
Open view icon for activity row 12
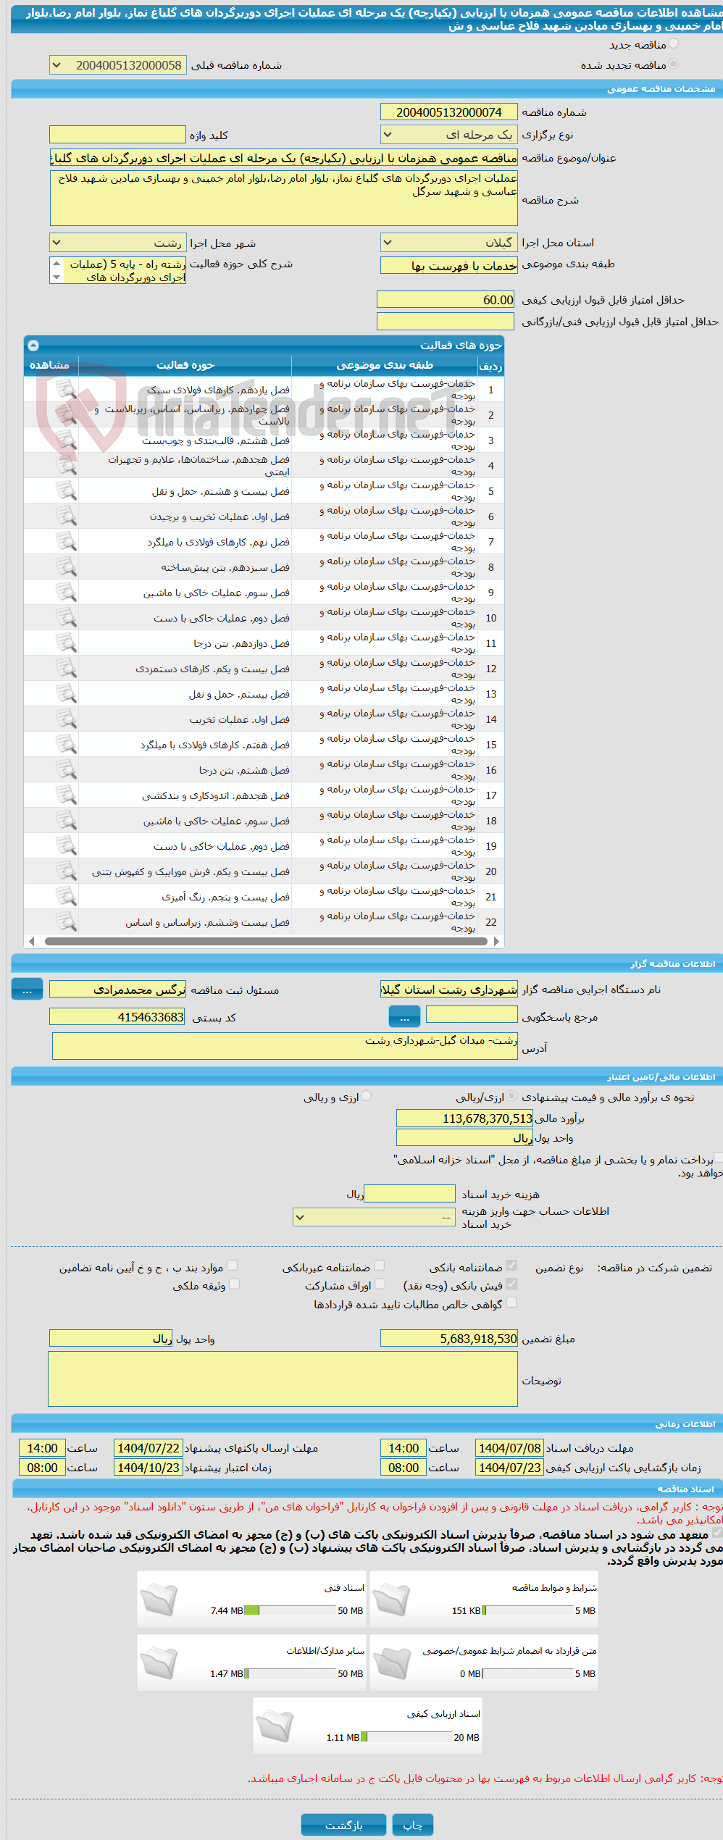tap(66, 669)
